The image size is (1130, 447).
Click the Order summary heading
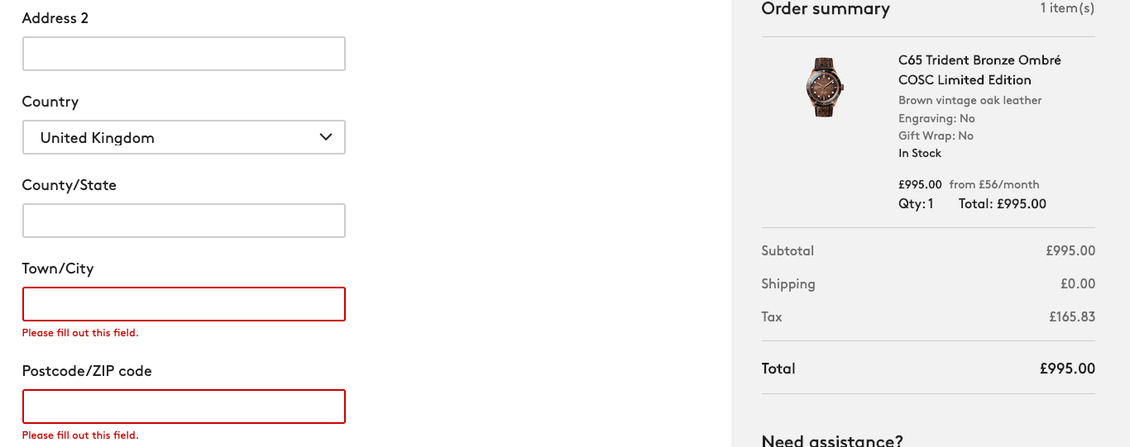pos(826,9)
